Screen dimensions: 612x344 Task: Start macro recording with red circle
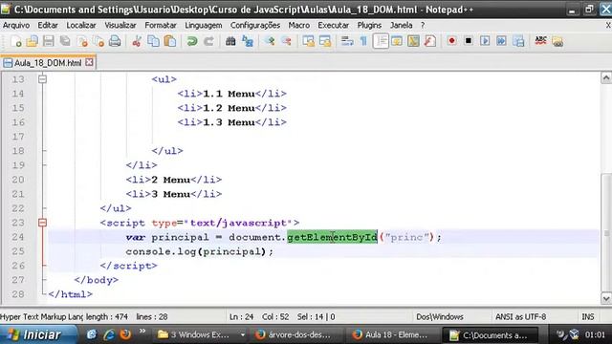(451, 41)
